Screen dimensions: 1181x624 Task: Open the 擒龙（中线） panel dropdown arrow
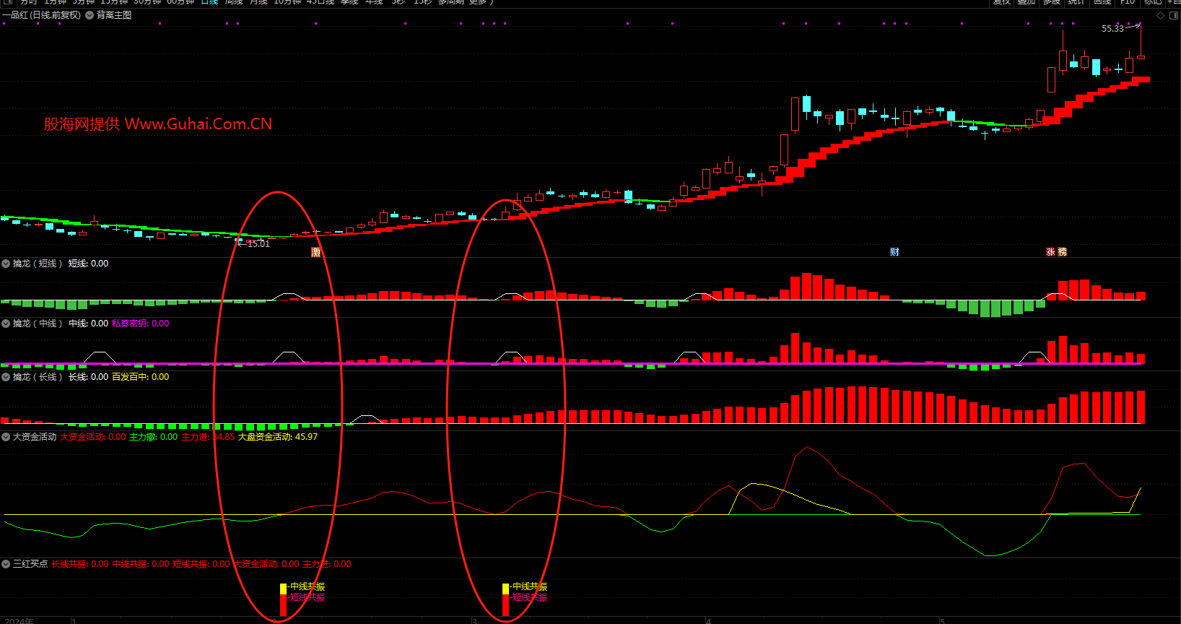tap(6, 324)
